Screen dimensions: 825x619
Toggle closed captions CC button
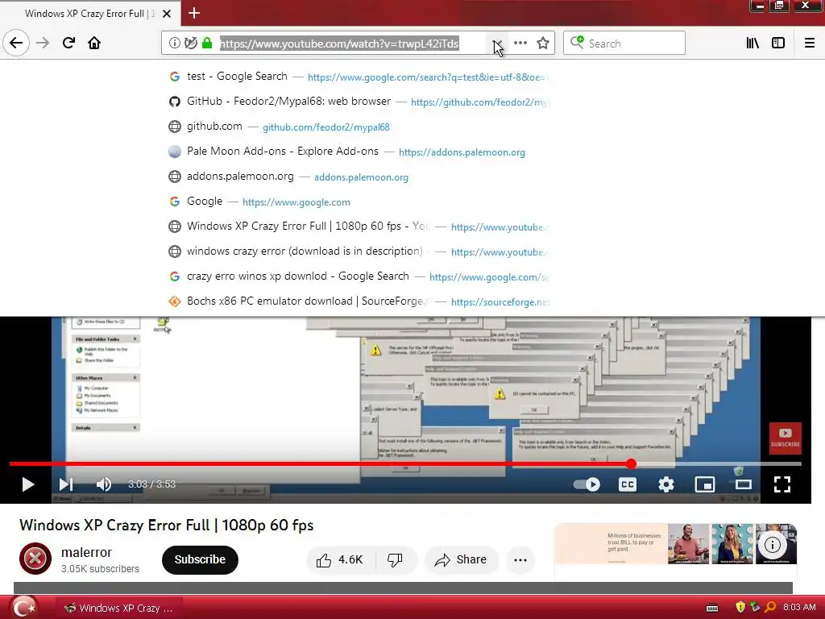coord(627,484)
